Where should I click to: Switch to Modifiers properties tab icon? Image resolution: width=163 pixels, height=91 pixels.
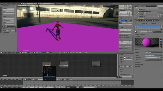[149, 20]
